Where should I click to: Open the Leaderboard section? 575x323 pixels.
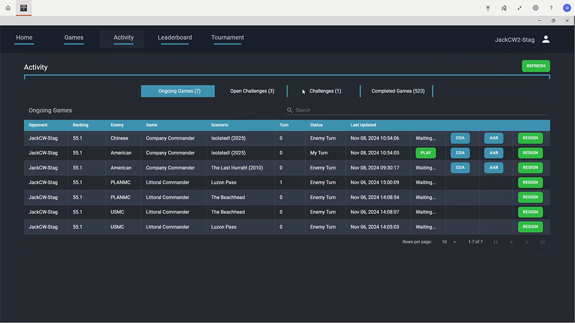point(175,37)
